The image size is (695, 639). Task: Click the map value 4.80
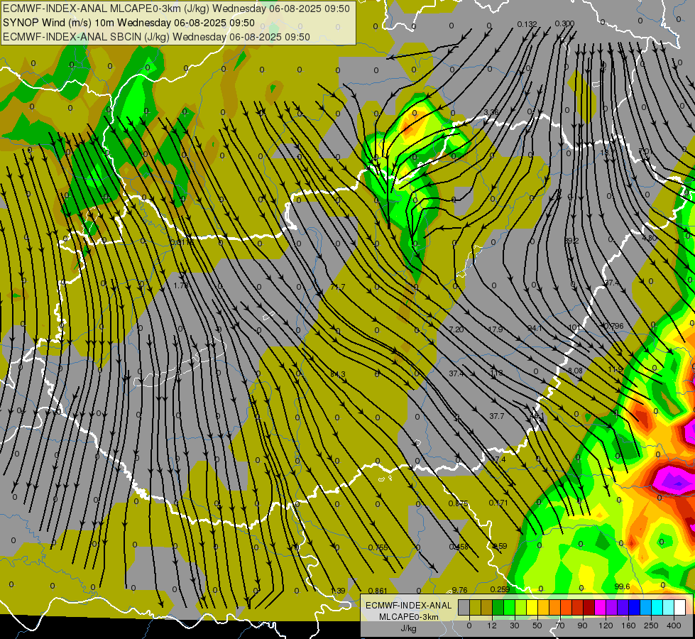650,238
